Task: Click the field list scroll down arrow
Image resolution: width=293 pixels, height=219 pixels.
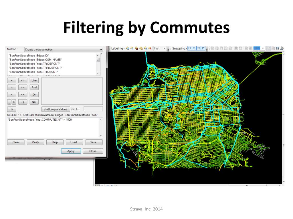Action: point(98,73)
